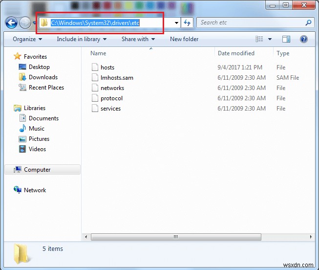Click the networks file name
The height and width of the screenshot is (270, 319).
pos(112,88)
